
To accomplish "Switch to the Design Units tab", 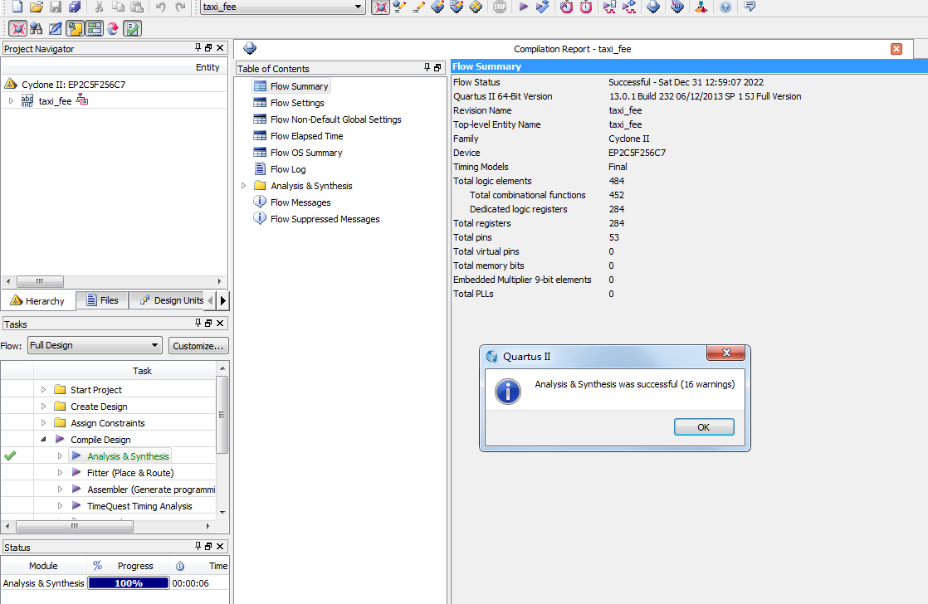I will tap(170, 300).
